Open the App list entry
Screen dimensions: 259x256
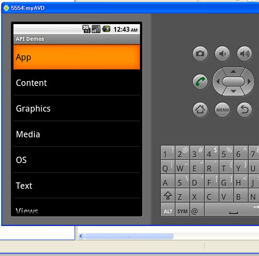coord(77,57)
